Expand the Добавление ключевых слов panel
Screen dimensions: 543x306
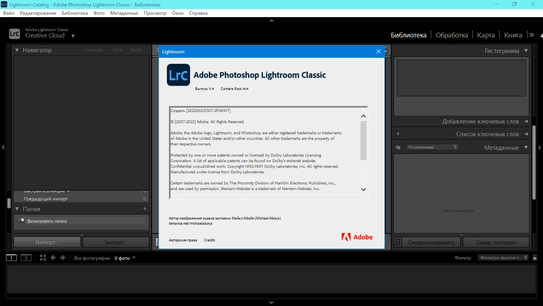tap(526, 121)
